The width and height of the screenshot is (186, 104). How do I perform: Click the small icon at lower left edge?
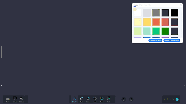click(1, 86)
